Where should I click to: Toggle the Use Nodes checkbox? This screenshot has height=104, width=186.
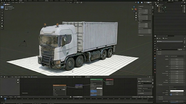(x=32, y=77)
